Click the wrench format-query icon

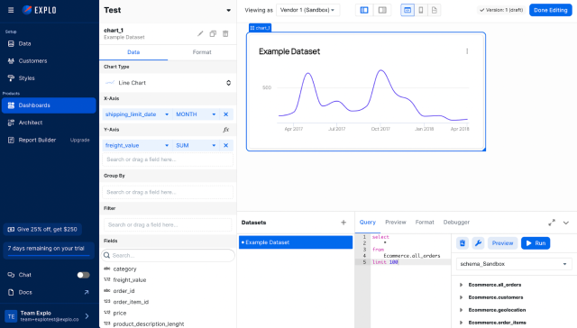point(479,243)
